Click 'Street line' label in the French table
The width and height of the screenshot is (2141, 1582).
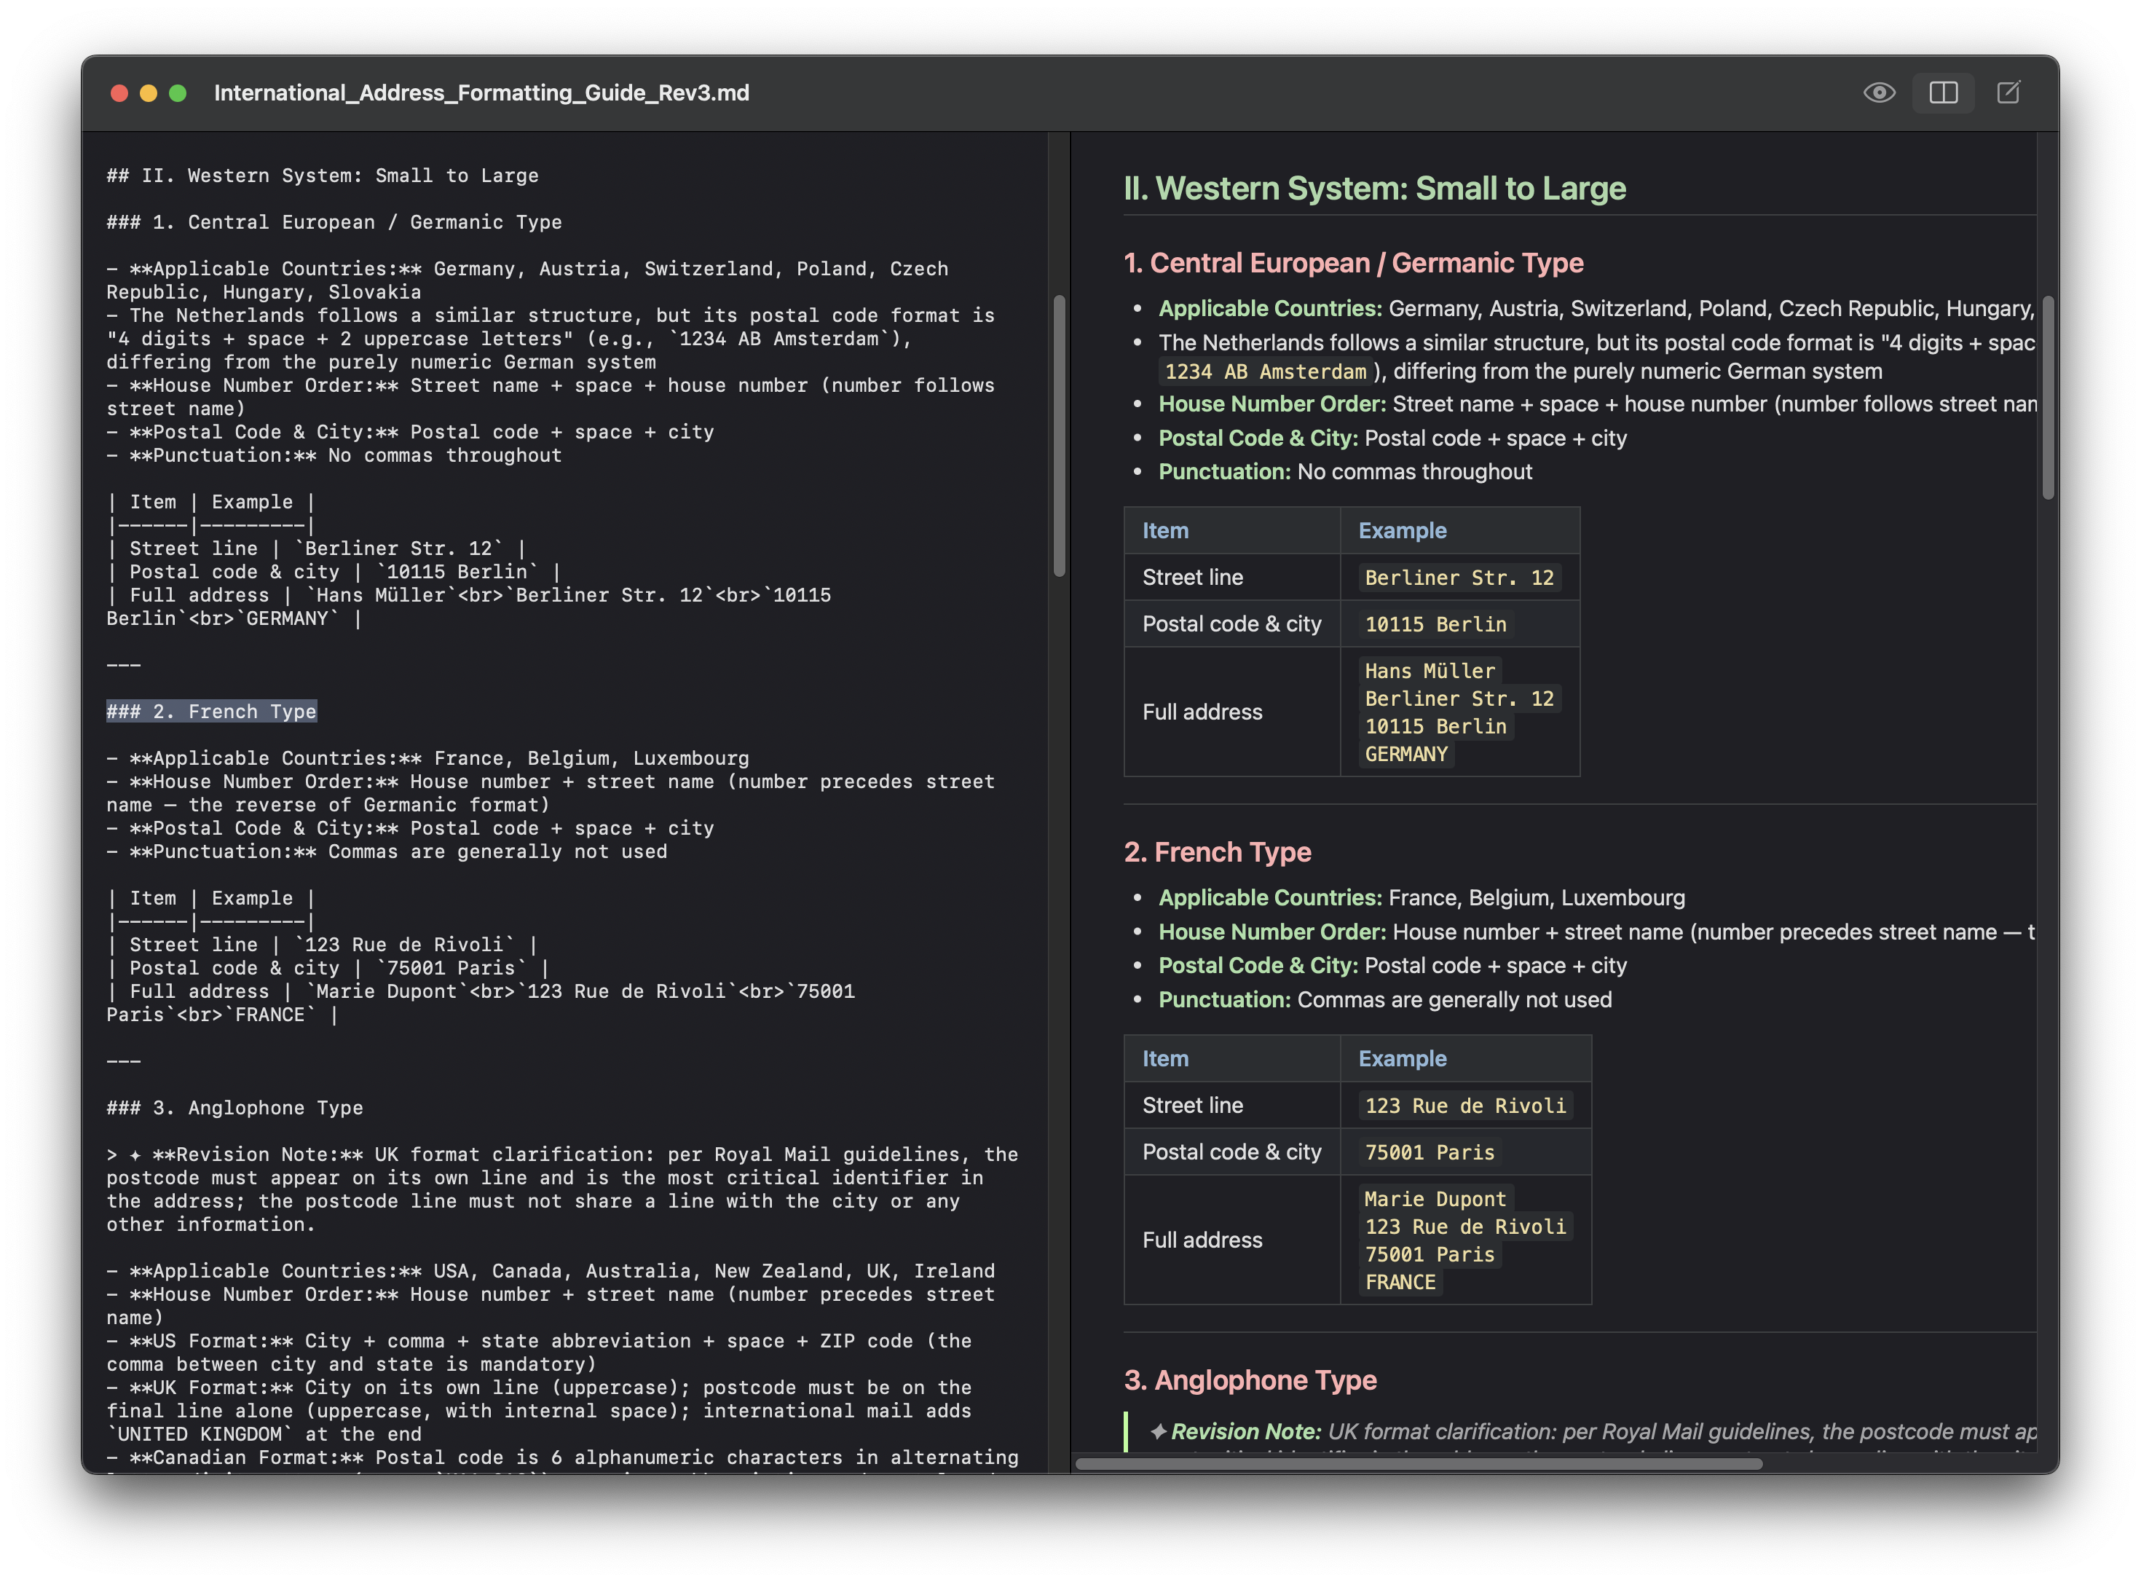pyautogui.click(x=1192, y=1106)
